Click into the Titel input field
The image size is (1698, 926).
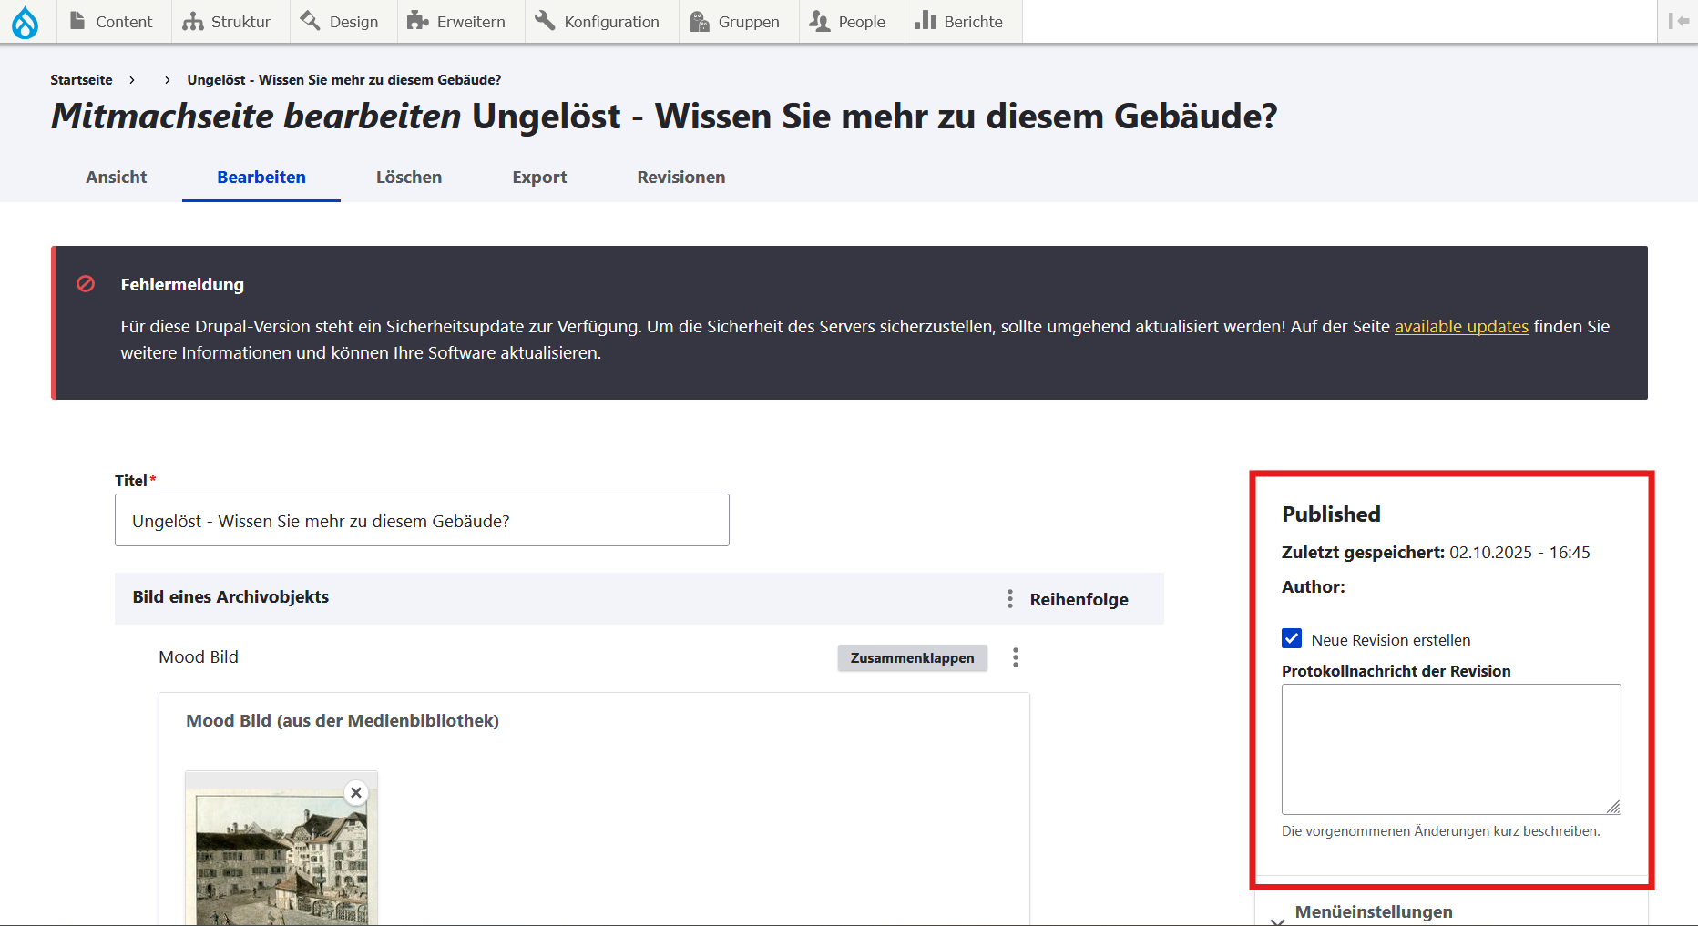[422, 520]
